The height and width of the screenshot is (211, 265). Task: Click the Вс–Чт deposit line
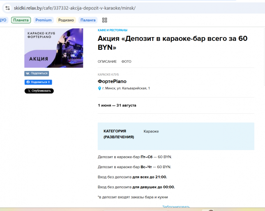point(134,167)
